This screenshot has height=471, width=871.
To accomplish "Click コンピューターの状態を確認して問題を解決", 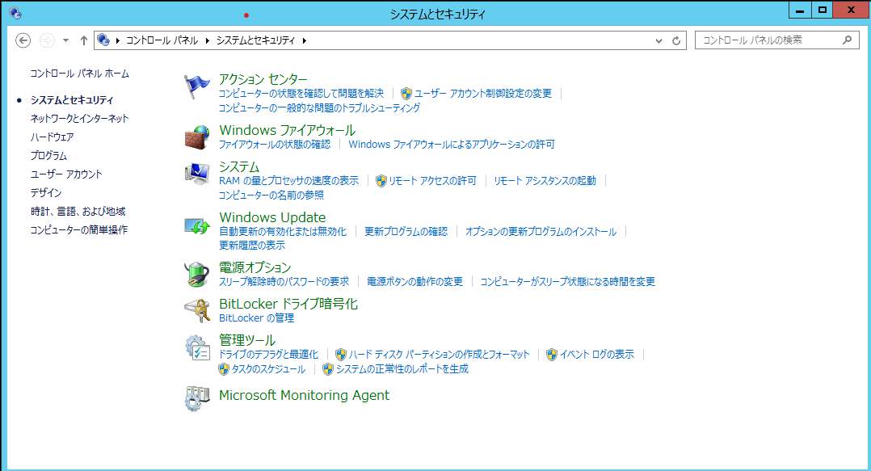I will (301, 94).
